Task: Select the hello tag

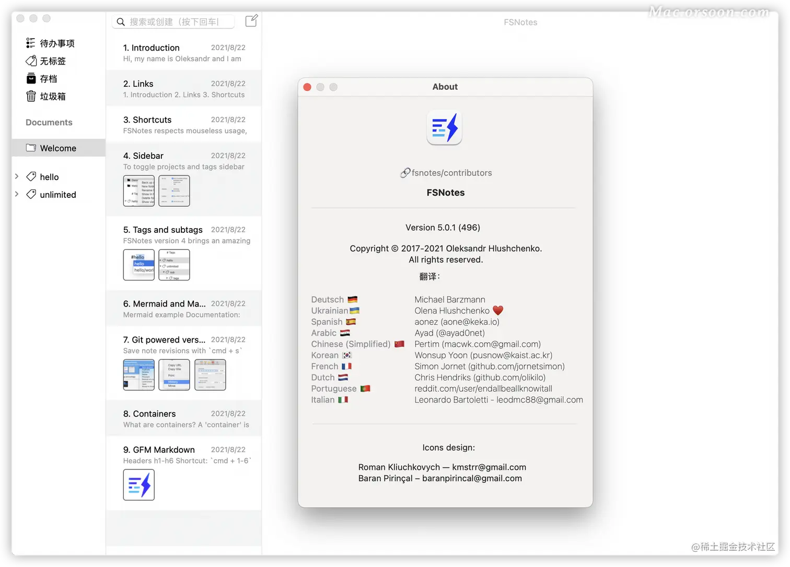Action: pos(49,177)
